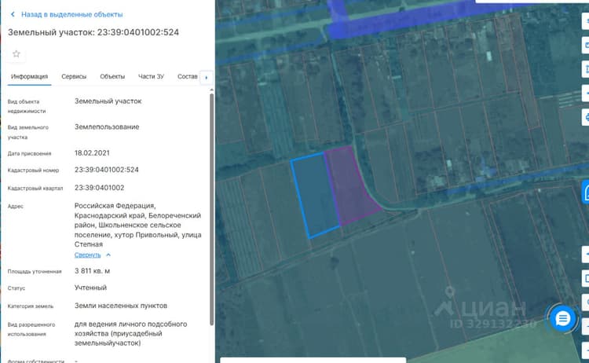Select the date value 18.02.2021
This screenshot has height=363, width=589.
pos(92,153)
